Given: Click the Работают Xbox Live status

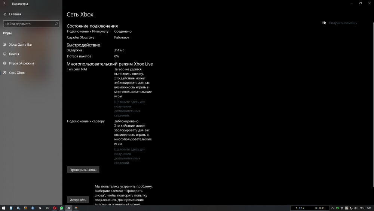Looking at the screenshot, I should click(x=122, y=37).
